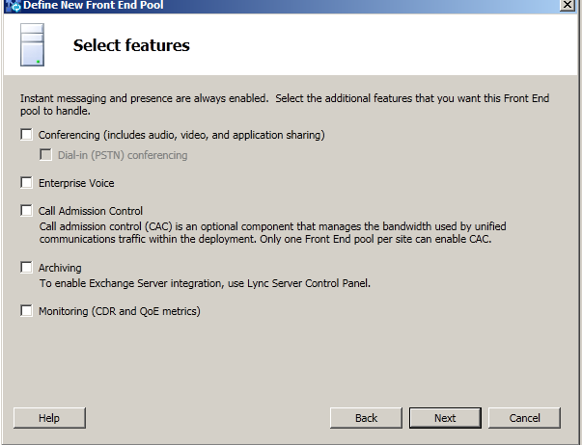This screenshot has height=445, width=582.
Task: Enable the Conferencing checkbox
Action: click(x=27, y=135)
